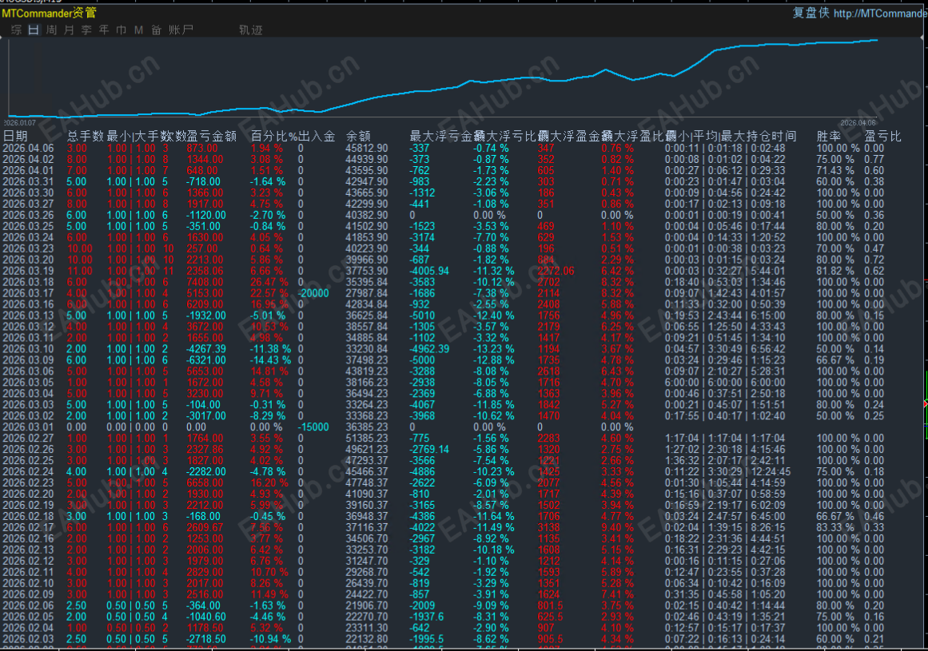928x651 pixels.
Task: Click the -20000 withdrawal value
Action: (313, 293)
